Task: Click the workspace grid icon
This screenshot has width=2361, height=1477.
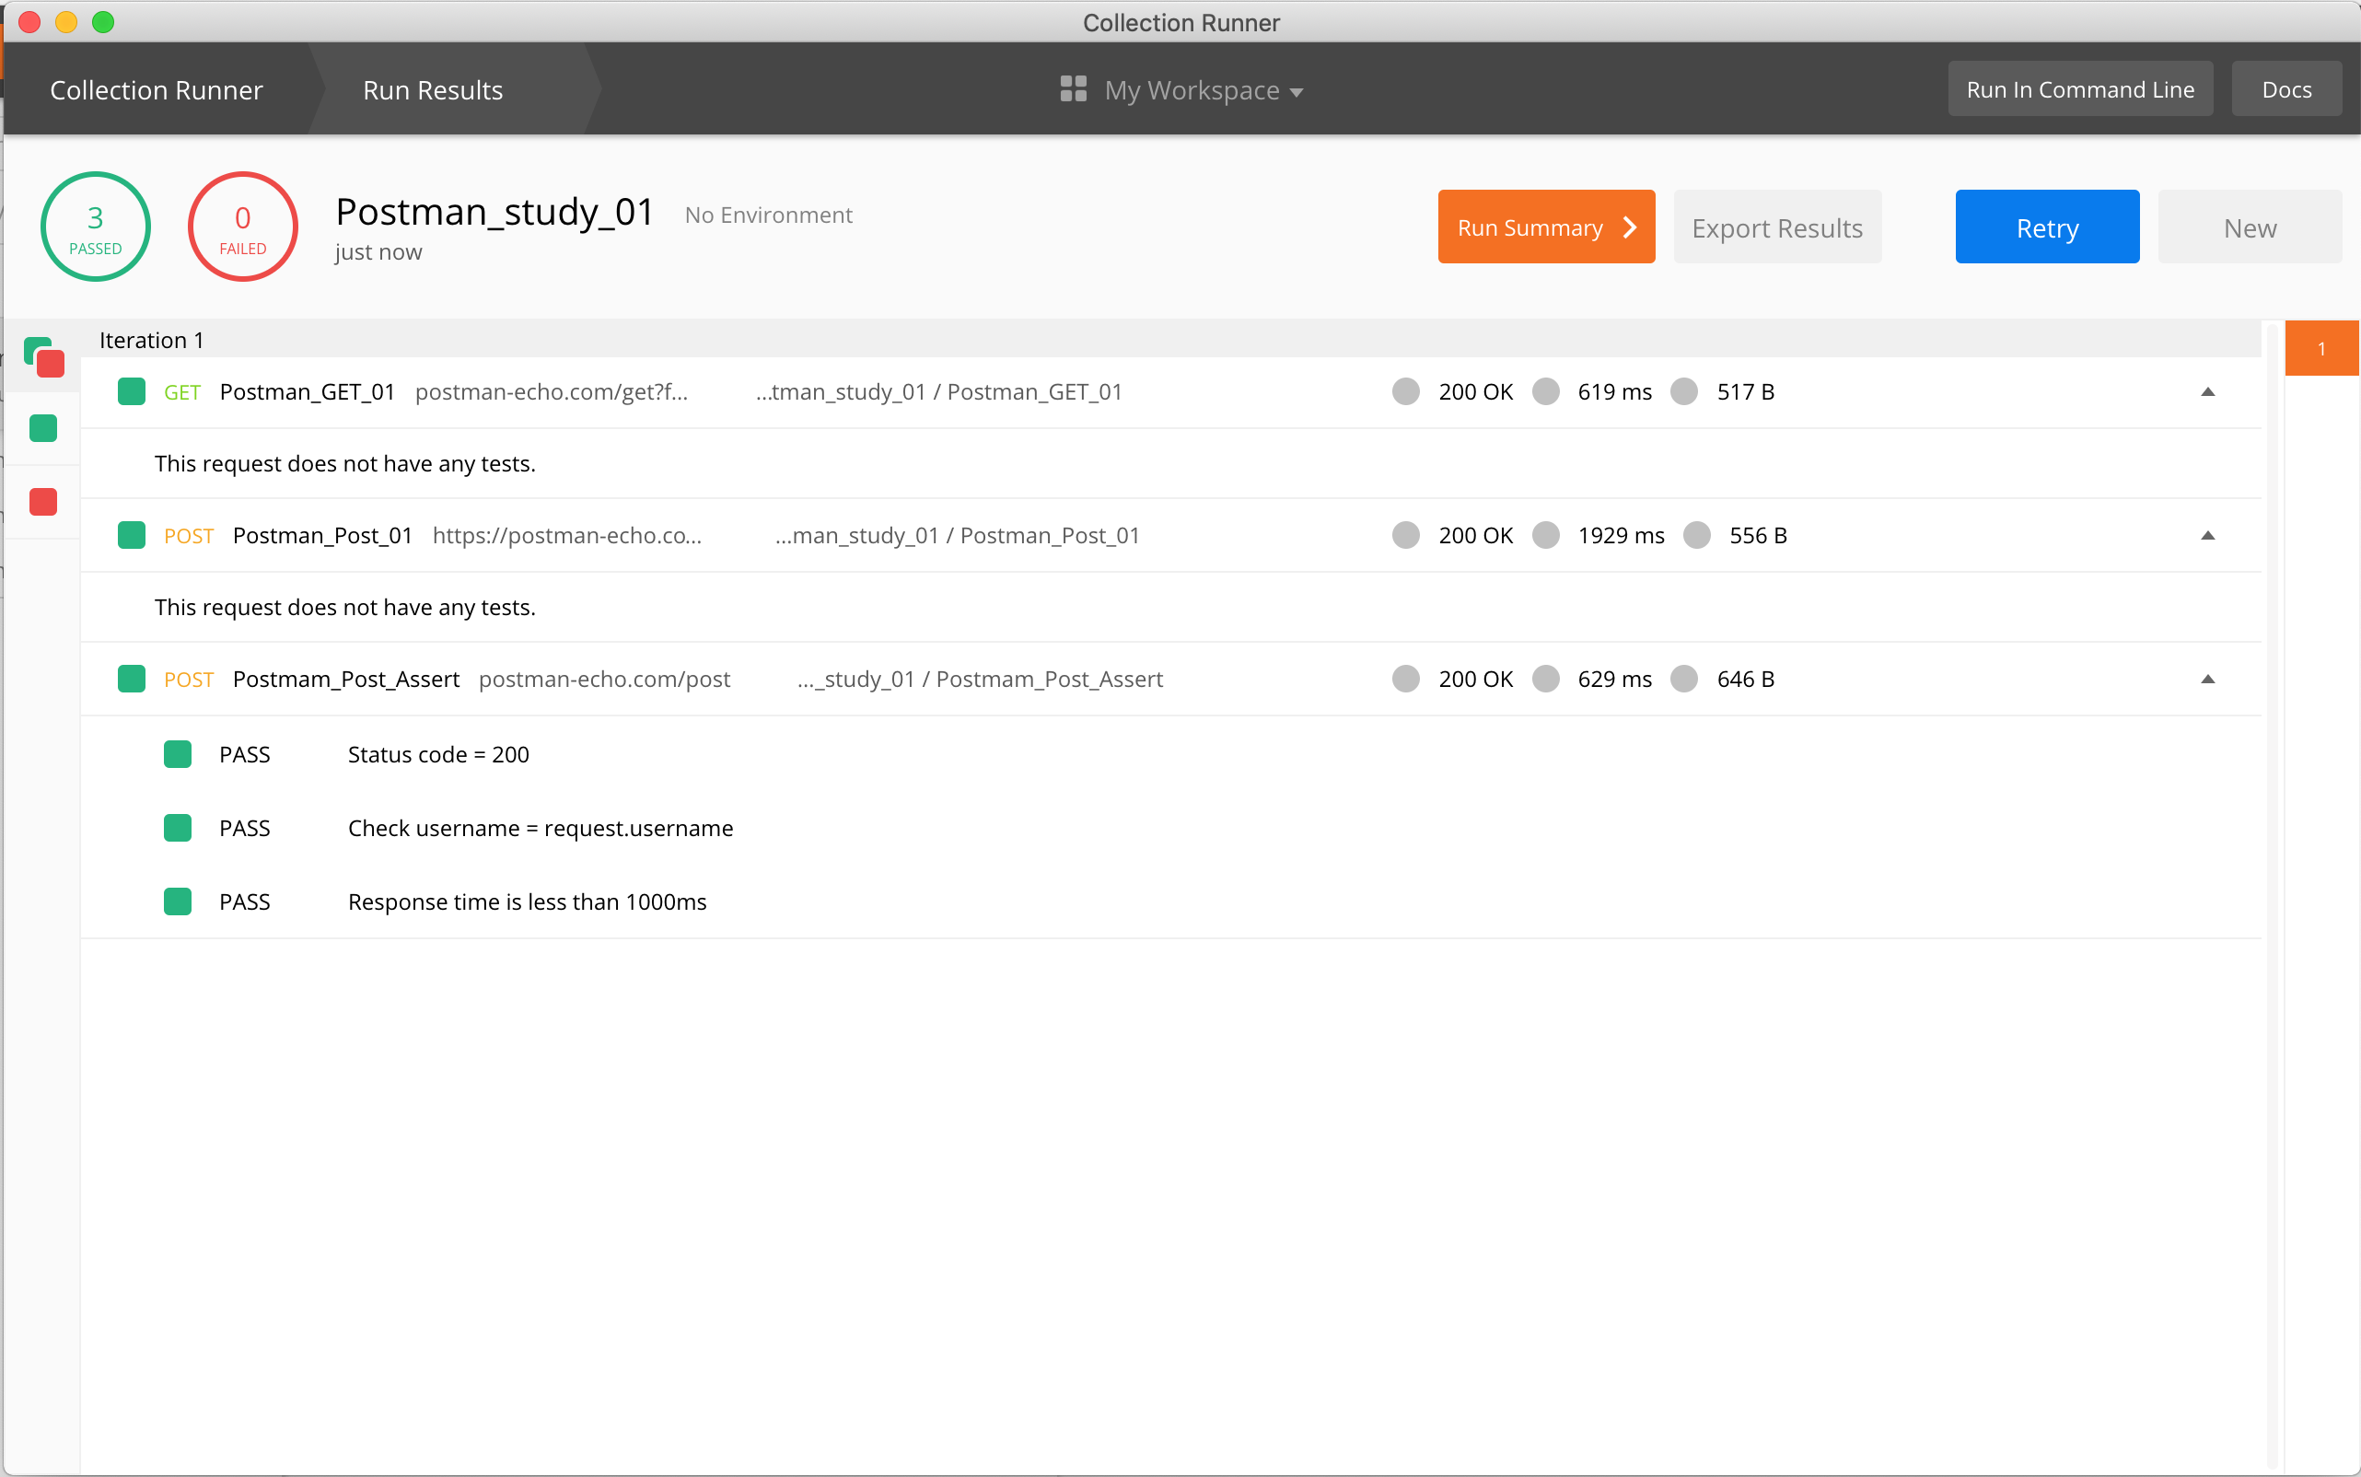Action: coord(1073,89)
